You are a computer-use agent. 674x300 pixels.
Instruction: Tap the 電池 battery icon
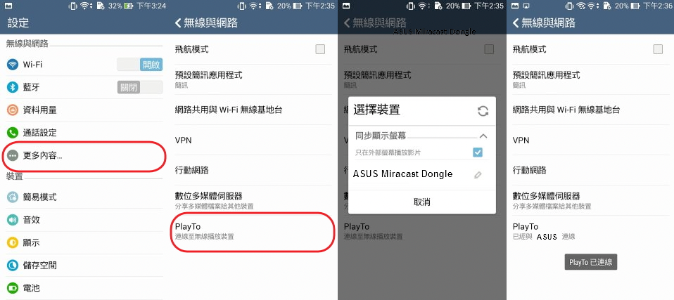13,288
